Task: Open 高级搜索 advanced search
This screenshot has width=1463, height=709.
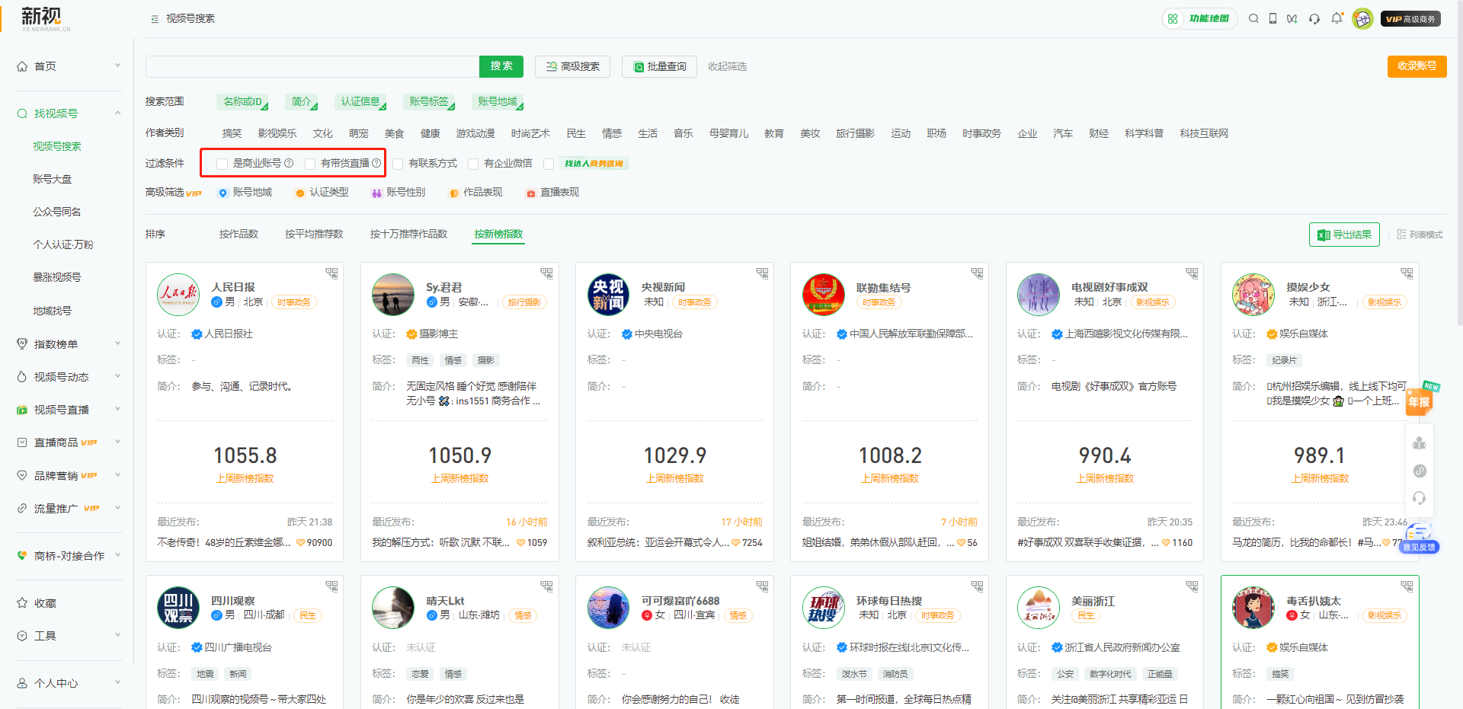Action: (x=572, y=66)
